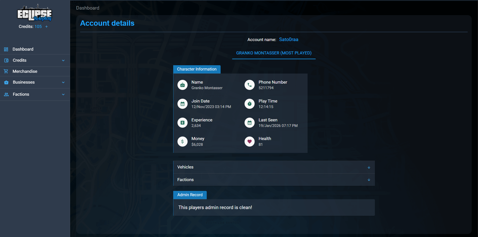
Task: Add credits with the plus icon
Action: pos(46,26)
